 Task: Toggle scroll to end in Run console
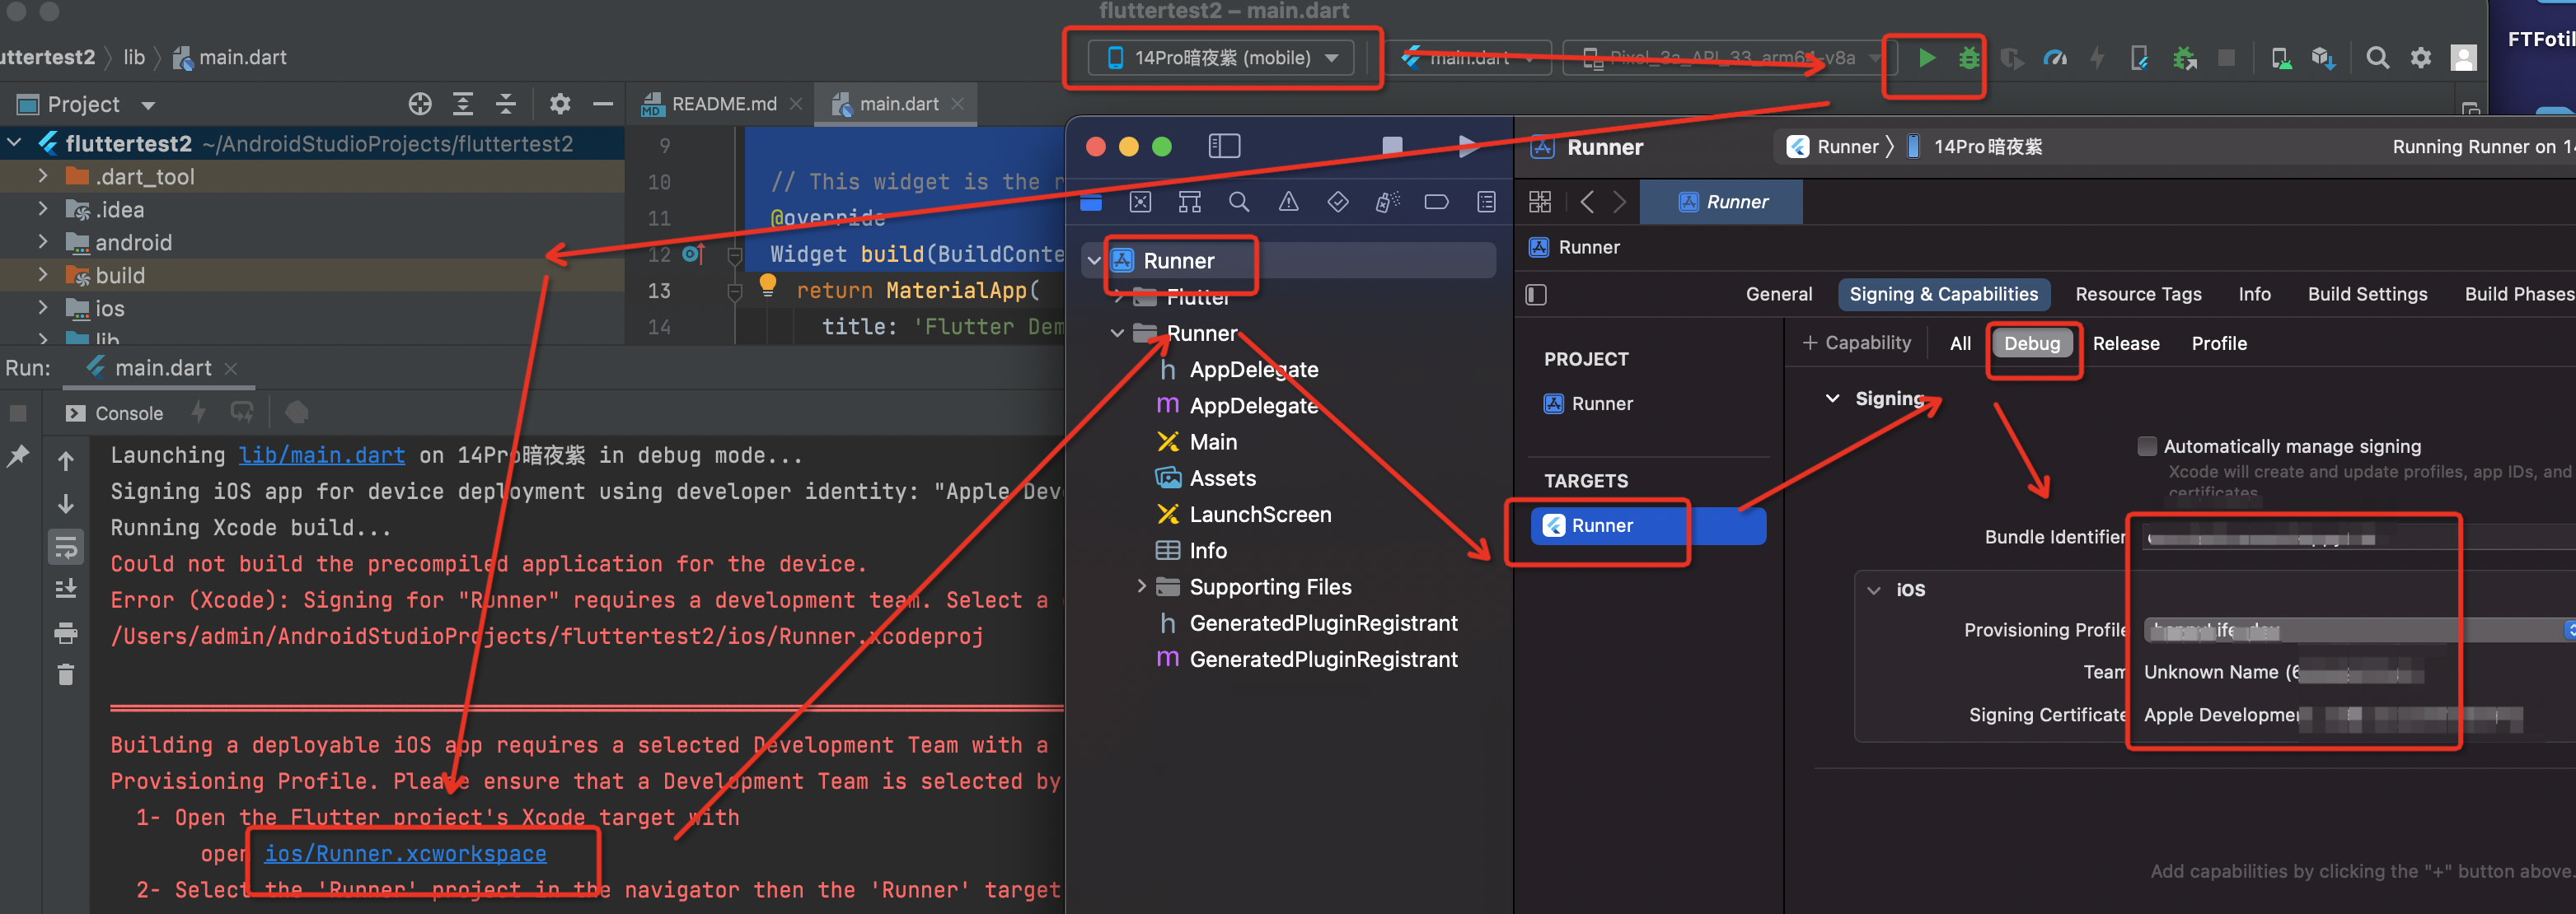point(66,590)
